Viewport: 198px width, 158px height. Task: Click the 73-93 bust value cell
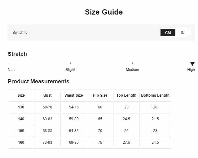47,142
